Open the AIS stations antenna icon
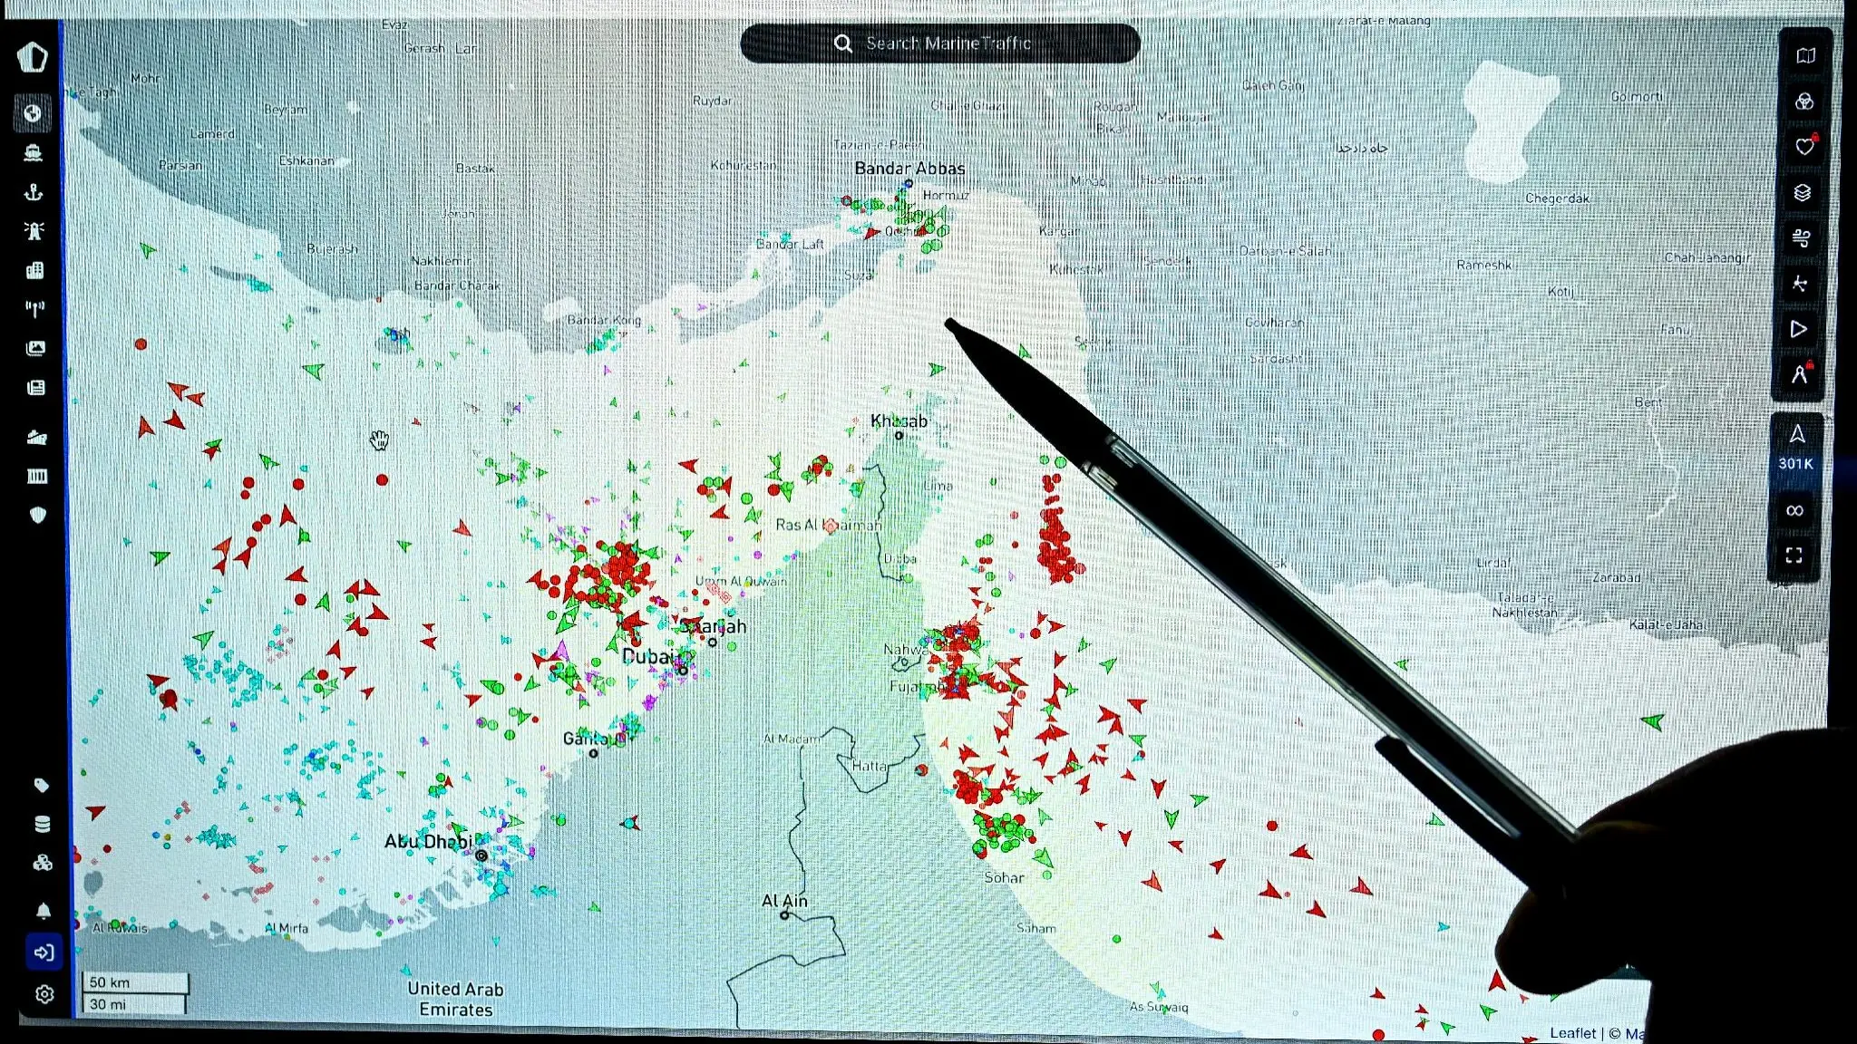The image size is (1857, 1044). coord(34,309)
